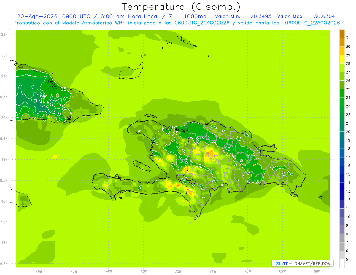Click the yellow 28 degree legend swatch

coord(342,60)
